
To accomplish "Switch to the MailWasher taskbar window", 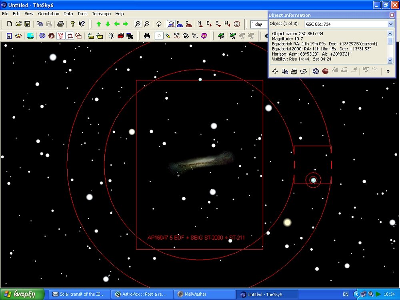I will pyautogui.click(x=204, y=294).
